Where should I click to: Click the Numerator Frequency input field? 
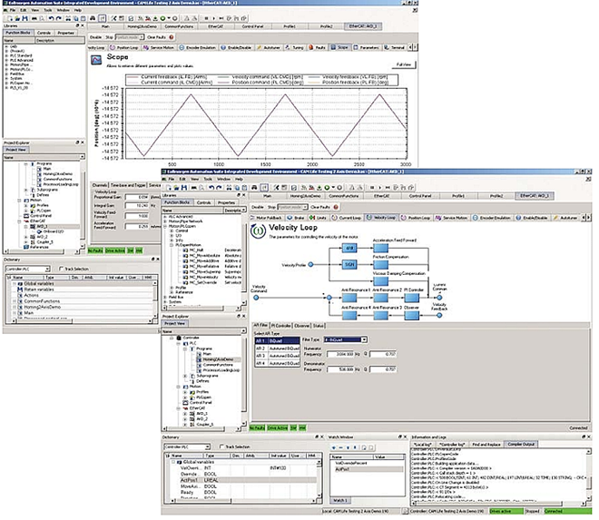click(x=341, y=354)
